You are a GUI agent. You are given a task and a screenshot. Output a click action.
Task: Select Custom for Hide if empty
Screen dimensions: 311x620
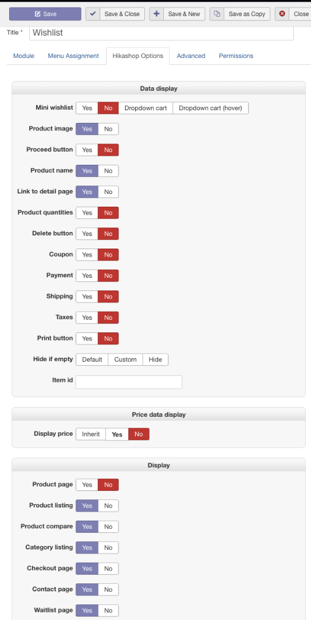125,359
